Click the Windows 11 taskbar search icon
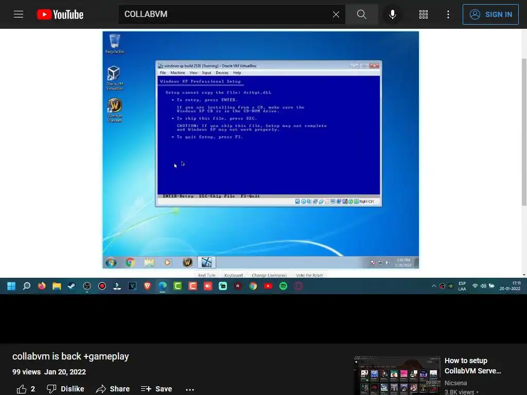This screenshot has height=395, width=527. pos(27,286)
